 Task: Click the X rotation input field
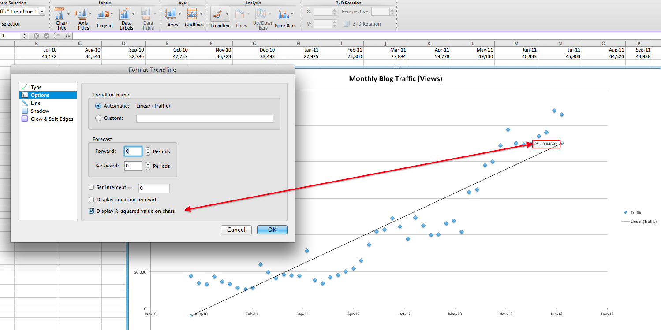tap(322, 11)
